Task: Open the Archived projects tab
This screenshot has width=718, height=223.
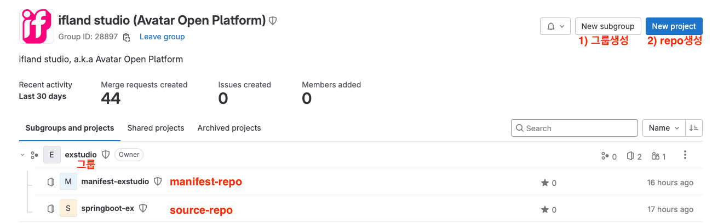Action: point(229,128)
